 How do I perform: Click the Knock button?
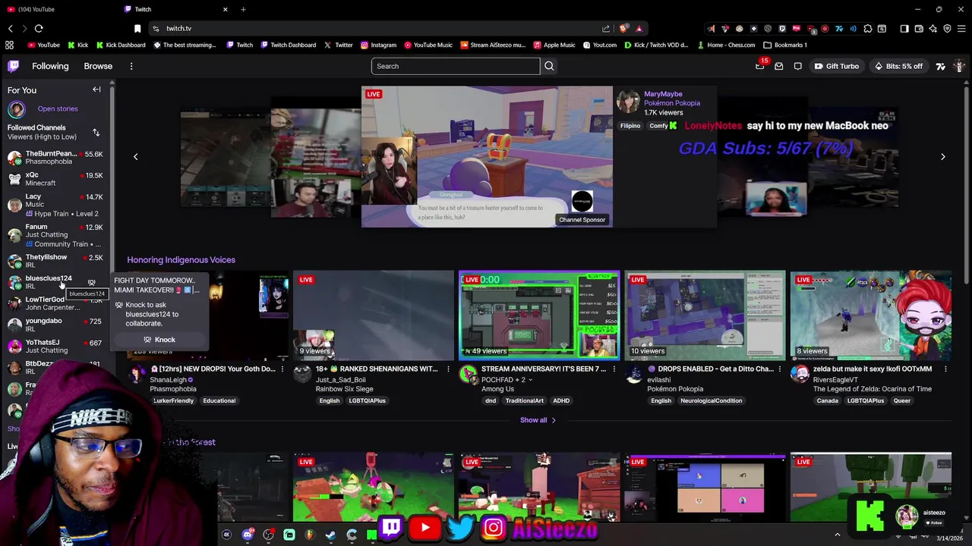coord(159,340)
